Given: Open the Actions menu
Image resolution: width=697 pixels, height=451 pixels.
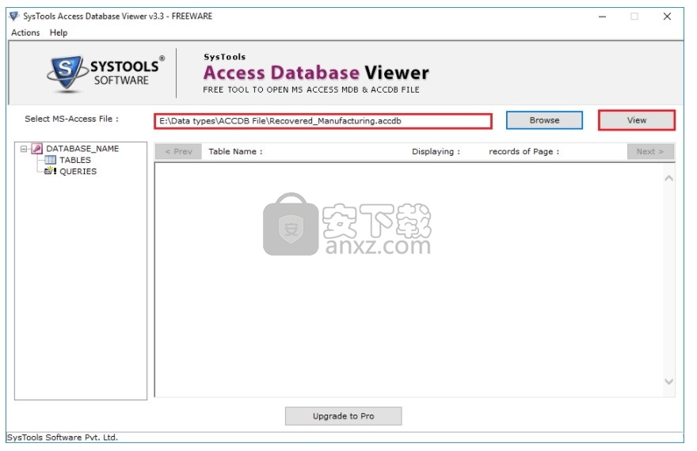Looking at the screenshot, I should point(25,32).
